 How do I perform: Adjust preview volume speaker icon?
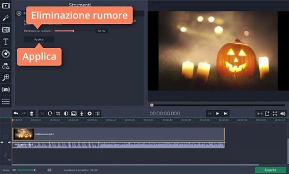tap(283, 114)
